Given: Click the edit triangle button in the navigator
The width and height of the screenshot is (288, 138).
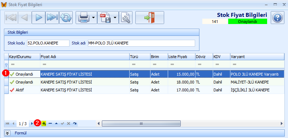Looking at the screenshot, I should (x=56, y=124).
